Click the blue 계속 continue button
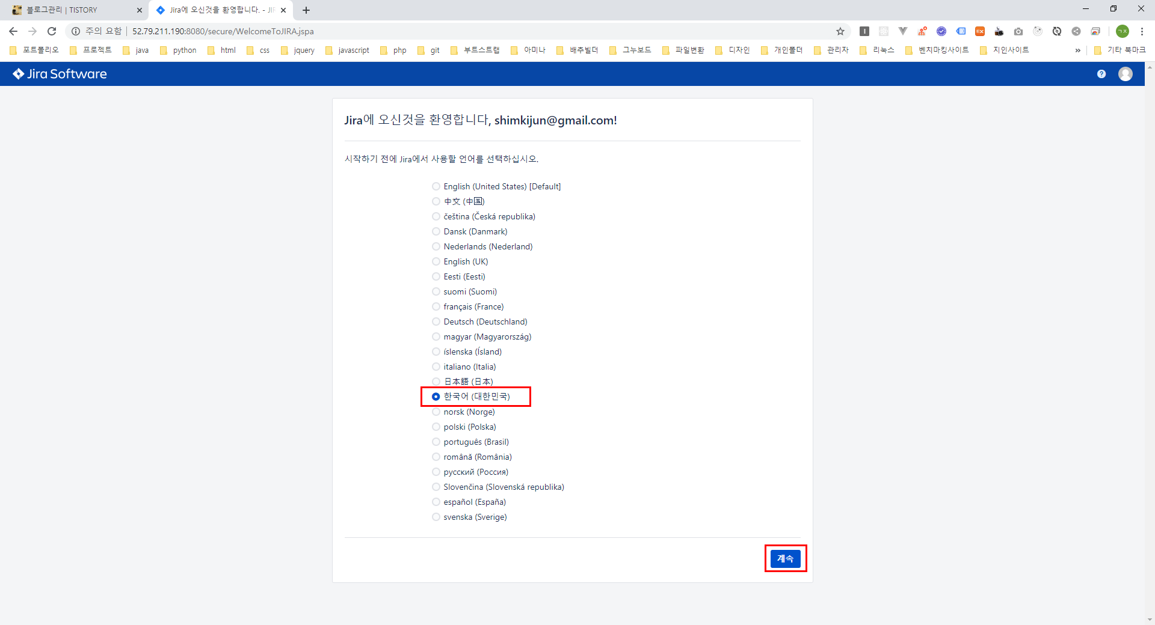 pos(785,558)
